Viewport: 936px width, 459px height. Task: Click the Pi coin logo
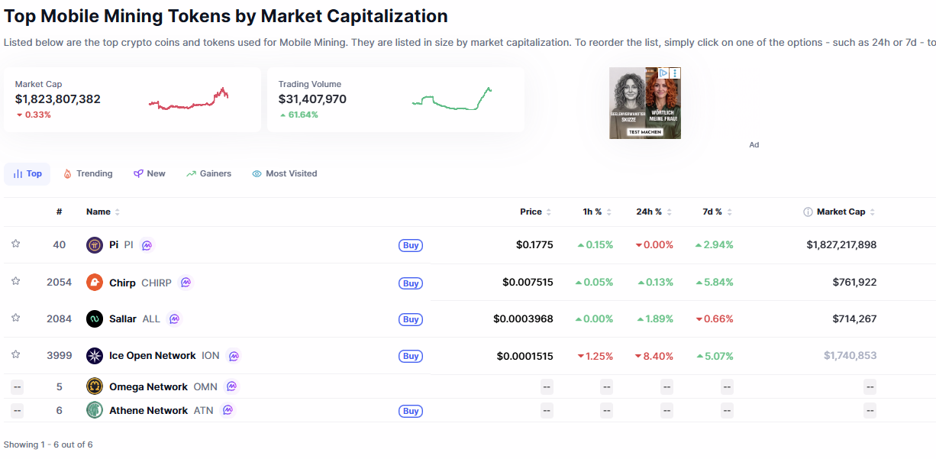pyautogui.click(x=95, y=244)
